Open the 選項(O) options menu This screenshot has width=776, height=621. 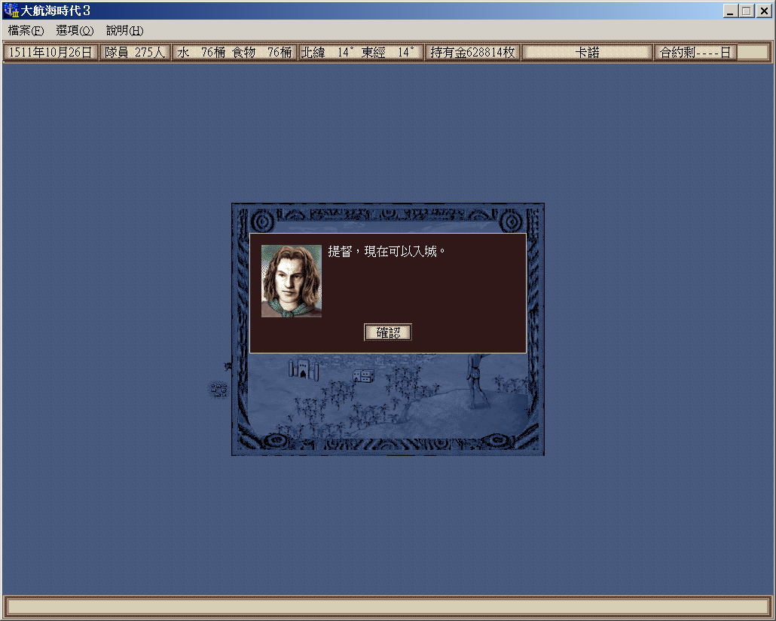pos(75,31)
